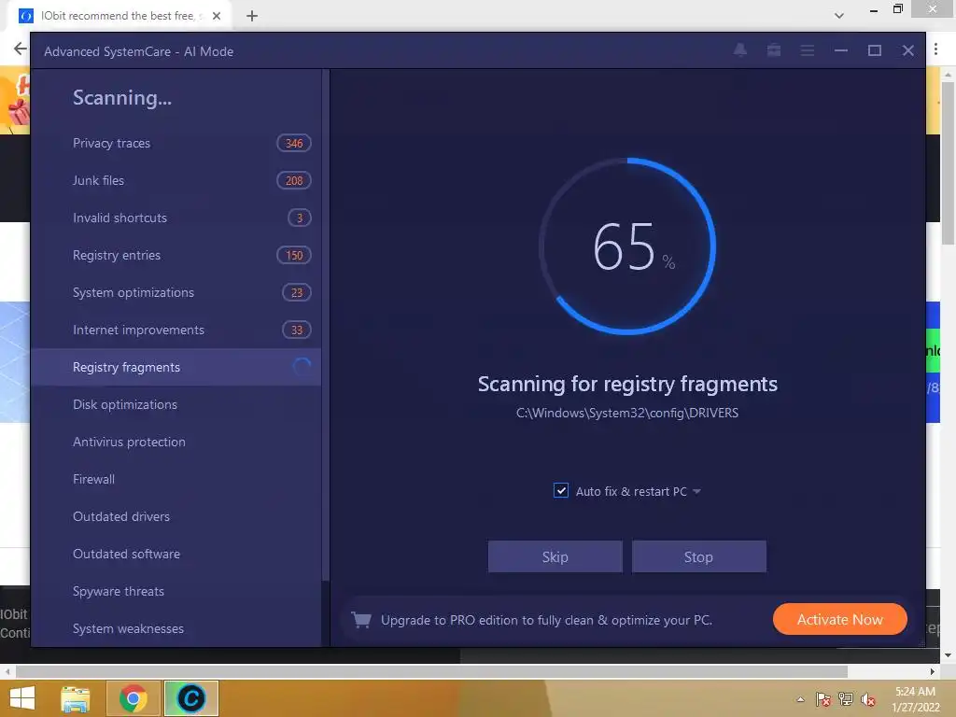Select the IObit recommend browser tab
956x717 pixels.
119,16
